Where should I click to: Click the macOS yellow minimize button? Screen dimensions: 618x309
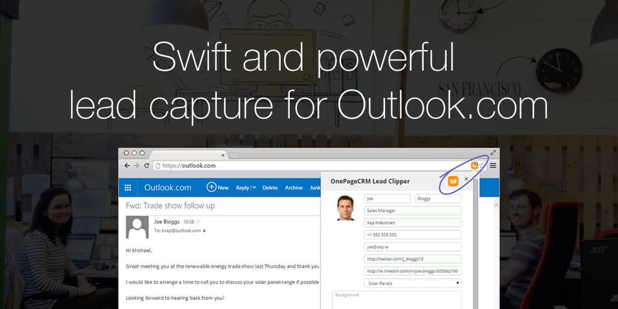(135, 153)
